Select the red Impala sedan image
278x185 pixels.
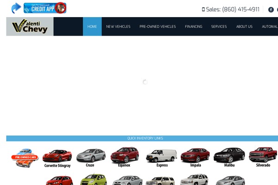point(195,155)
